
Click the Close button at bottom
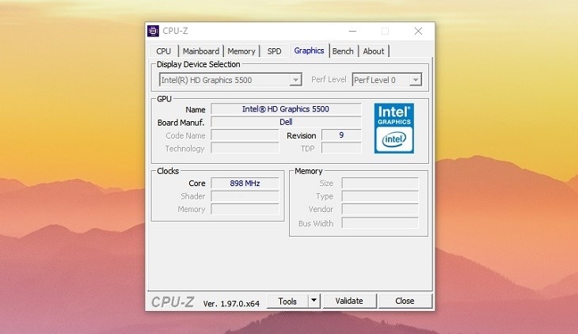point(405,301)
